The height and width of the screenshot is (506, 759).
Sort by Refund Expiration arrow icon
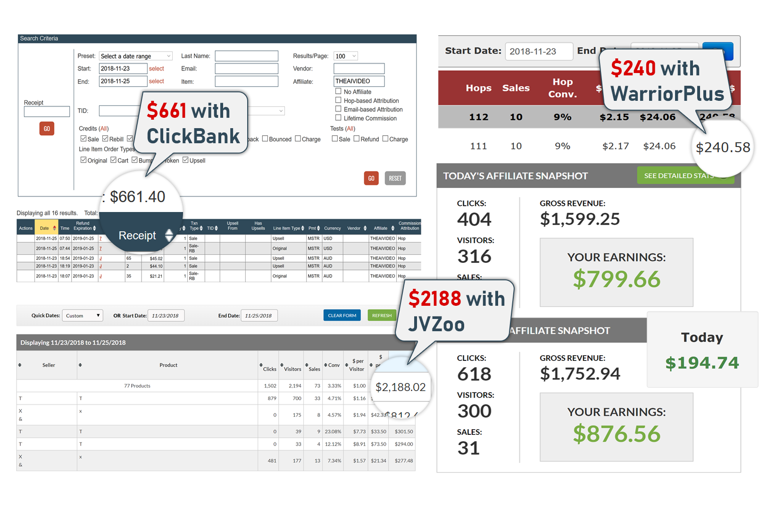[94, 228]
